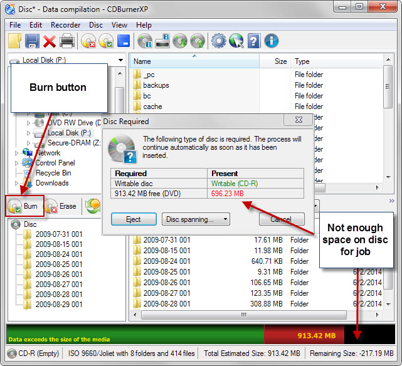Image resolution: width=402 pixels, height=366 pixels.
Task: Click the red X delete toolbar icon
Action: tap(50, 41)
